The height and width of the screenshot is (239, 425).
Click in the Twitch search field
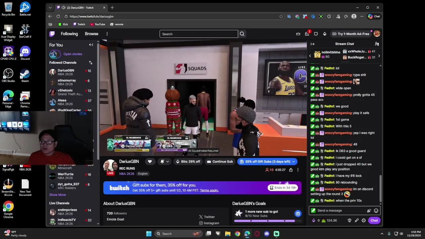[199, 34]
